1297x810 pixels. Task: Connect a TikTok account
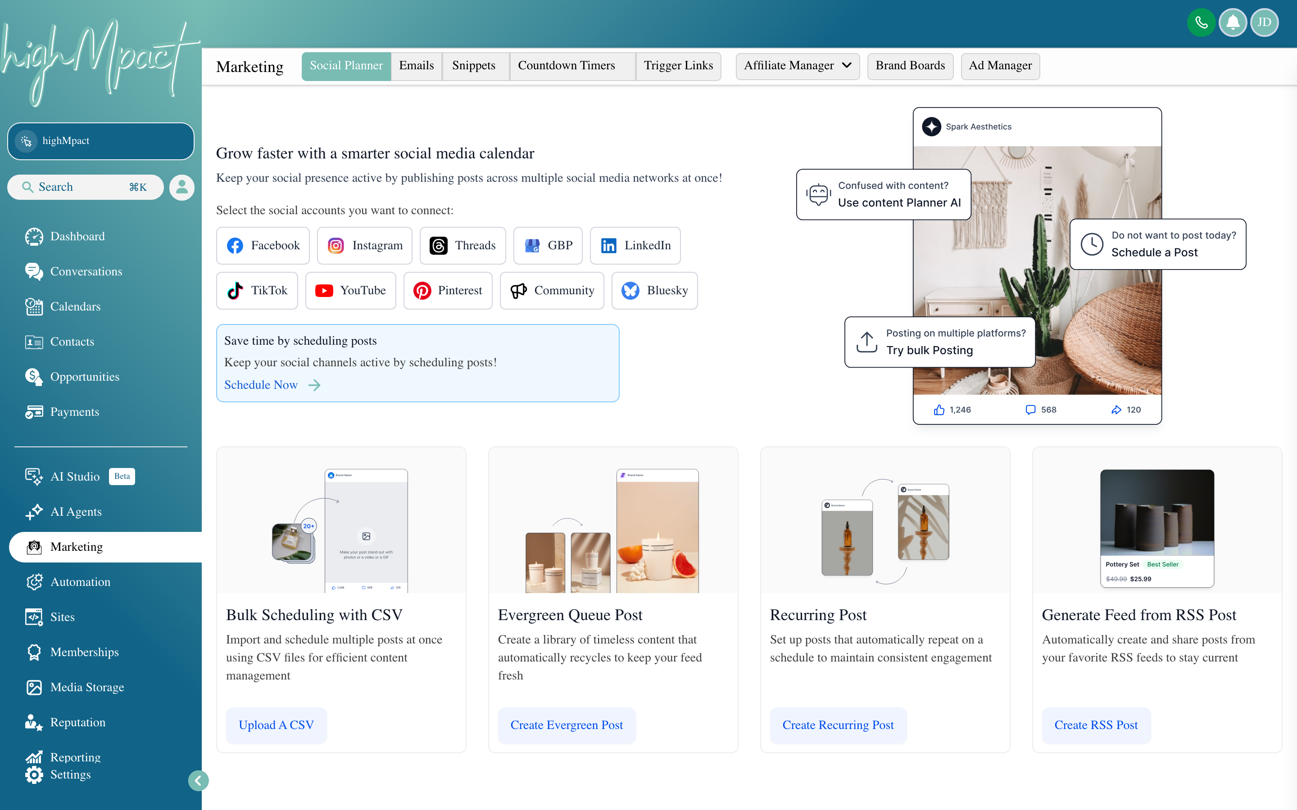[257, 290]
